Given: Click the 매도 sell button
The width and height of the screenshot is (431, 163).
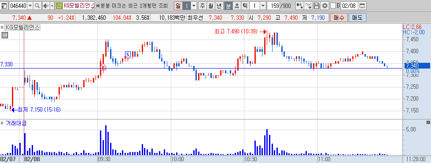Looking at the screenshot, I should (357, 18).
